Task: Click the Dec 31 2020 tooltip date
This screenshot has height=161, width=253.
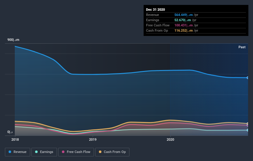Action: pos(155,10)
